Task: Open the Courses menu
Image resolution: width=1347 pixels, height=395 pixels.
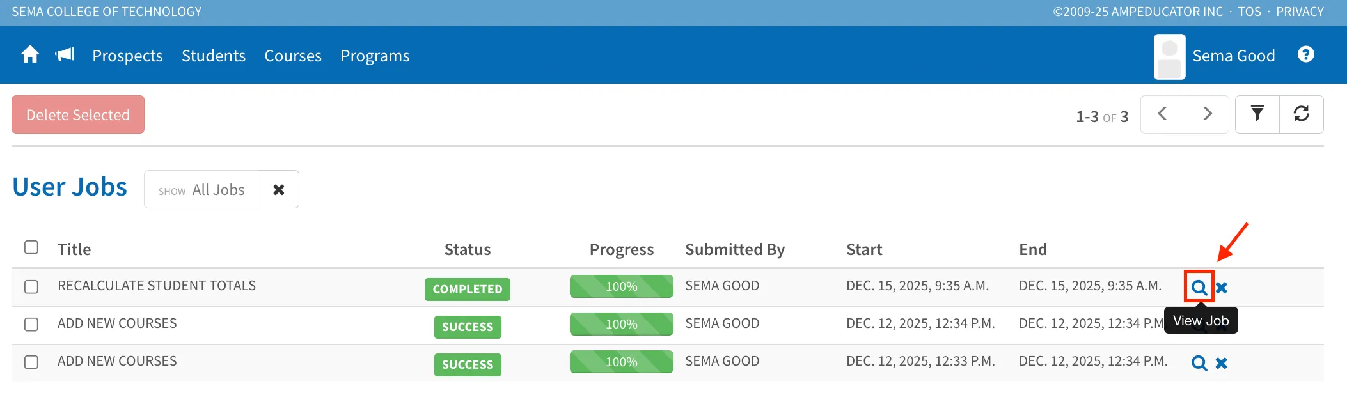Action: (x=293, y=56)
